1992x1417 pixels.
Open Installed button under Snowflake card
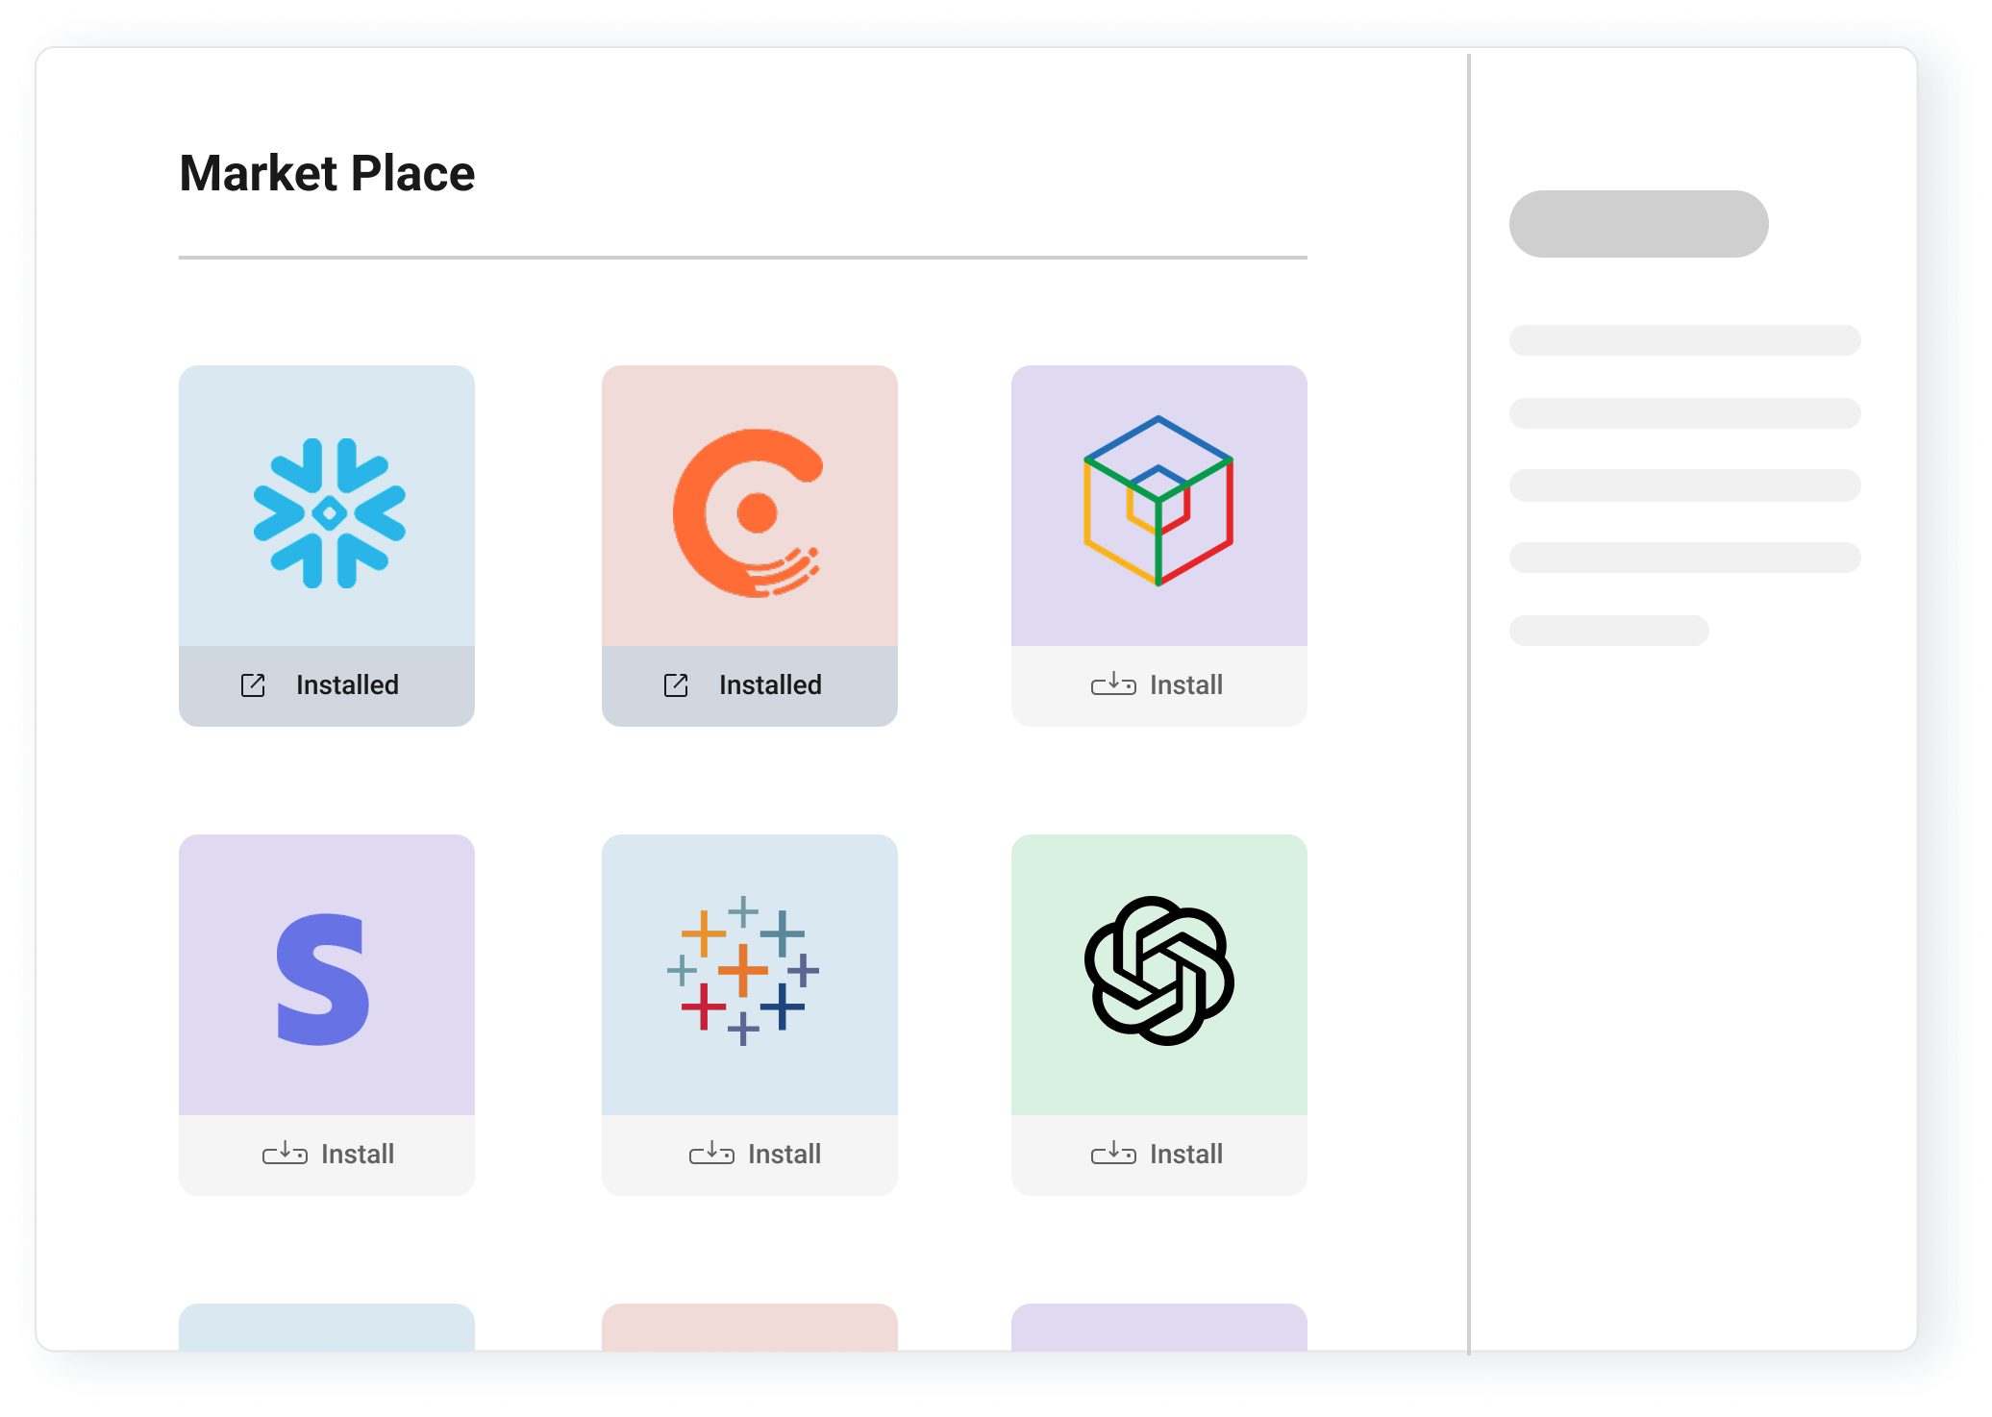point(327,685)
